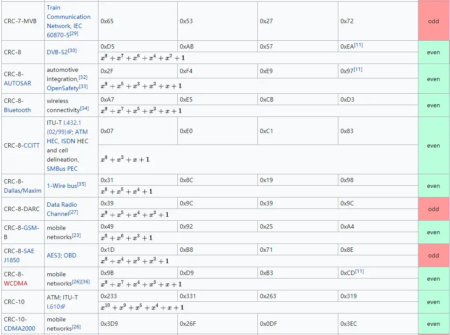Open the Train Communication Network link
The image size is (450, 335).
tap(68, 17)
